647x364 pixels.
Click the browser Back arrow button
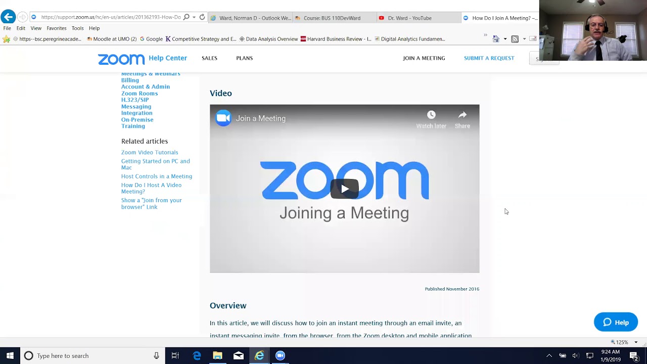(x=8, y=17)
